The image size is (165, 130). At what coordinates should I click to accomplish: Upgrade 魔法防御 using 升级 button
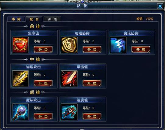(x=141, y=49)
